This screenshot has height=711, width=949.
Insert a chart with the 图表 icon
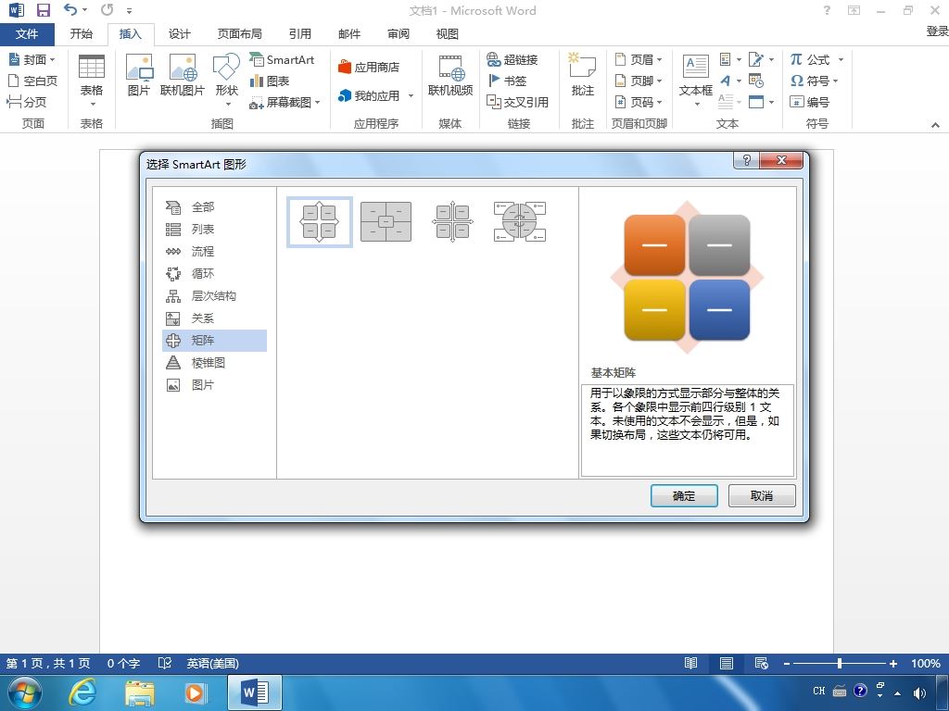pyautogui.click(x=270, y=81)
